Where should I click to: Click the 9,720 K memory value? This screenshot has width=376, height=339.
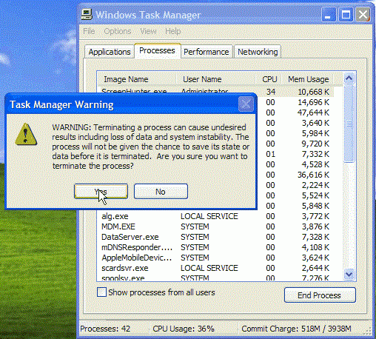(315, 144)
